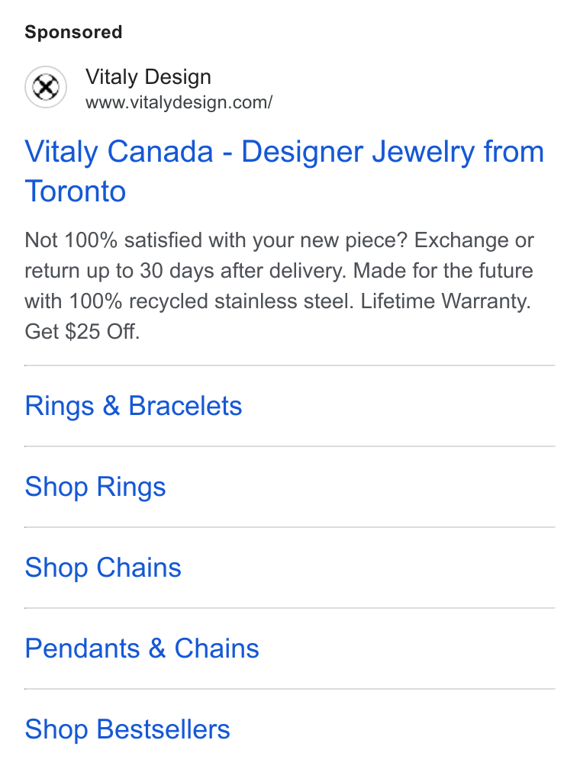Click the Get $25 Off text
Screen dimensions: 580x769
click(82, 332)
